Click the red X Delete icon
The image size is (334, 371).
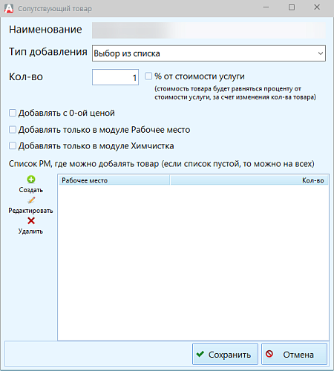(31, 220)
